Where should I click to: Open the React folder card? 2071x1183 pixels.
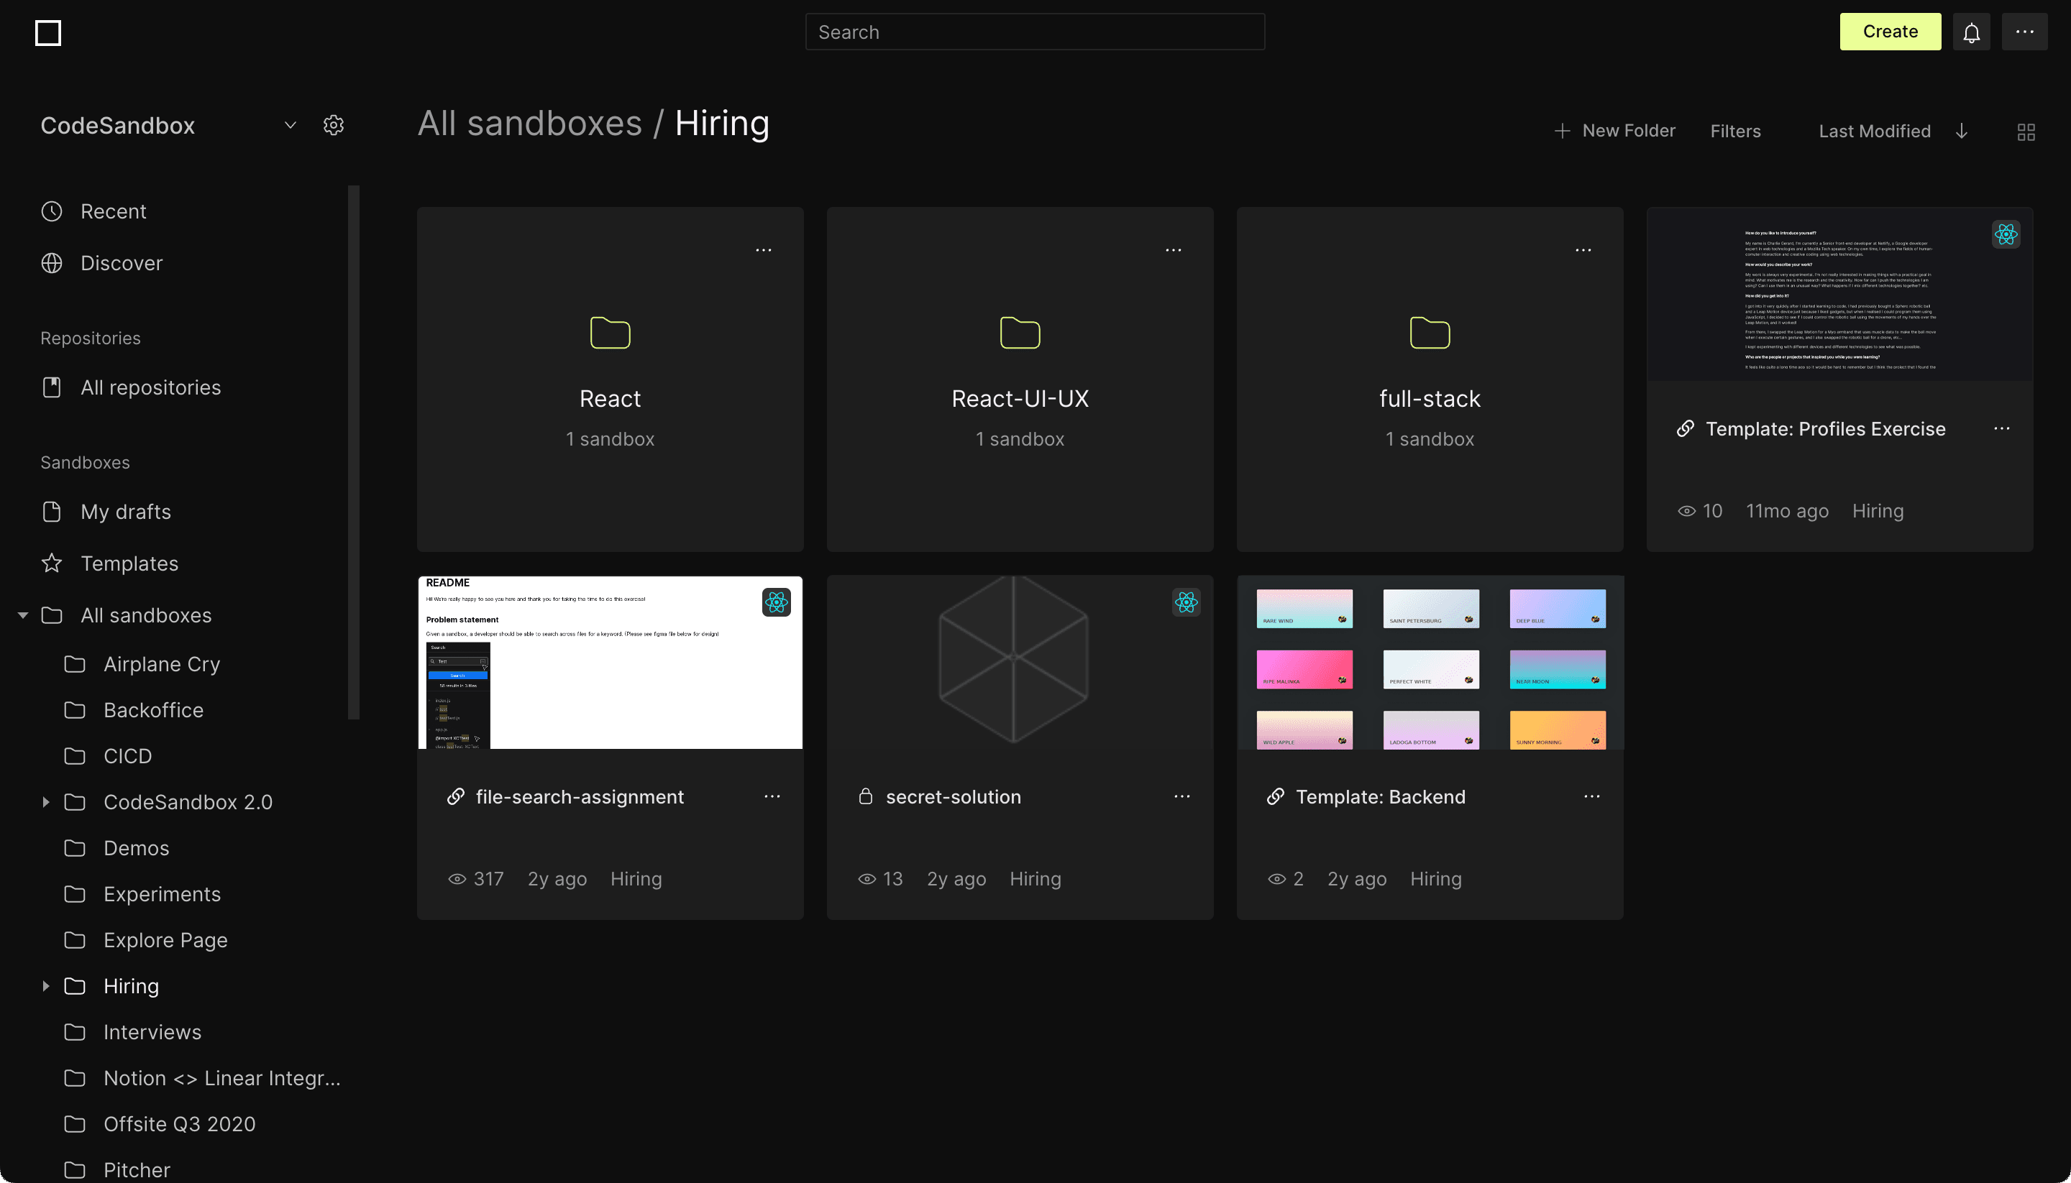[x=611, y=379]
